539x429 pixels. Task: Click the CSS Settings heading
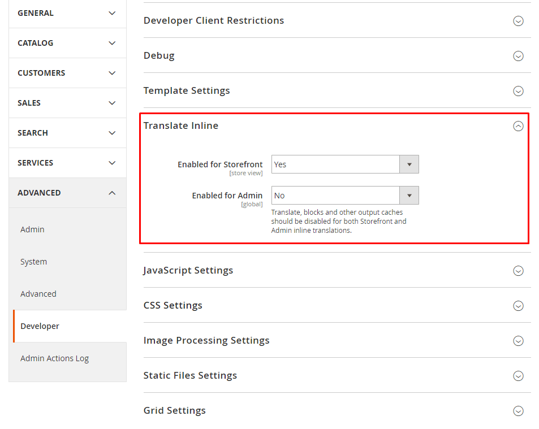173,305
